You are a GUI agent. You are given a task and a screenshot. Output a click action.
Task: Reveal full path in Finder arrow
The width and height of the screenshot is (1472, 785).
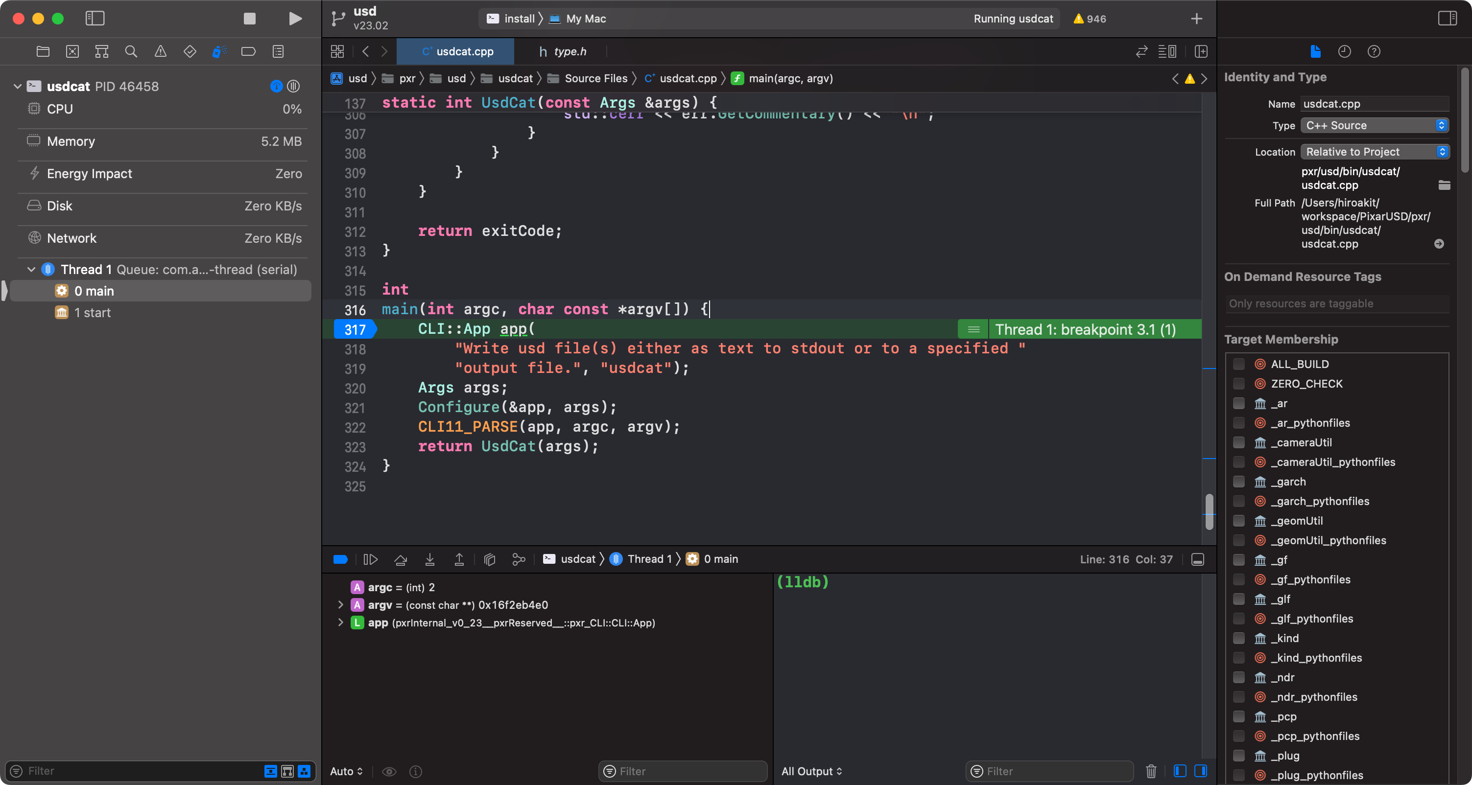tap(1439, 244)
